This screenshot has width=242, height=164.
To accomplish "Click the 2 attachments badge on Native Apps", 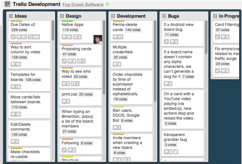I will tap(77, 37).
